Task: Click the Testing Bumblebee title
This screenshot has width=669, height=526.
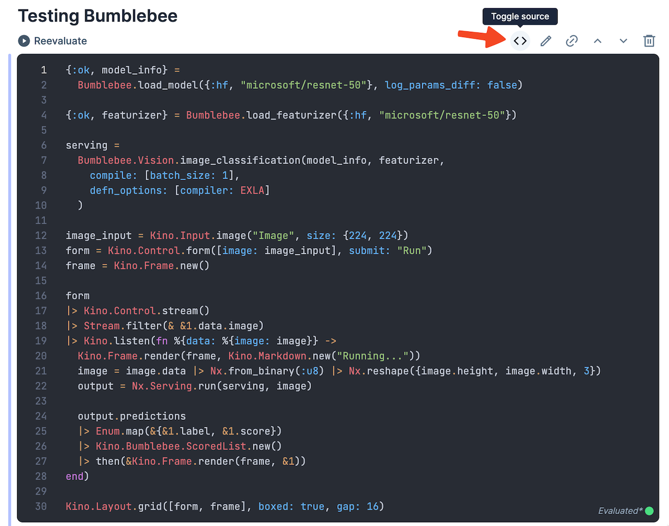Action: pyautogui.click(x=98, y=16)
